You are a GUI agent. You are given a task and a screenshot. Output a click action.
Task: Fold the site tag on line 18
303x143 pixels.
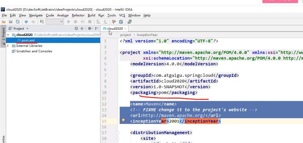[x=118, y=138]
